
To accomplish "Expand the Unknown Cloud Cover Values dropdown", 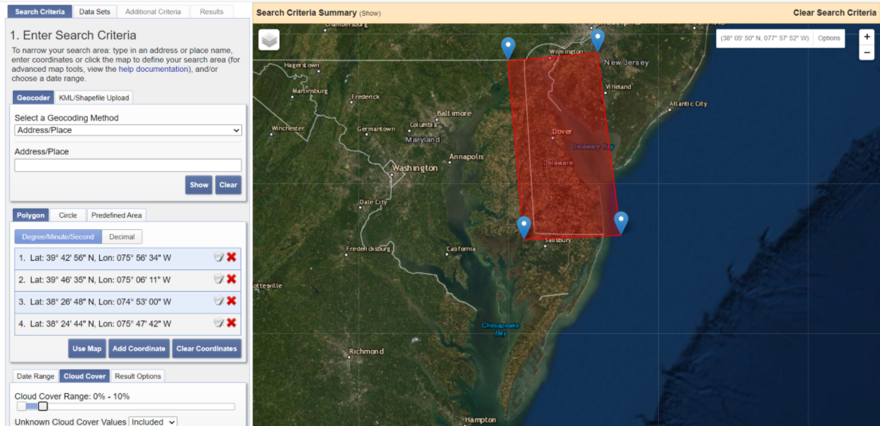I will 153,422.
